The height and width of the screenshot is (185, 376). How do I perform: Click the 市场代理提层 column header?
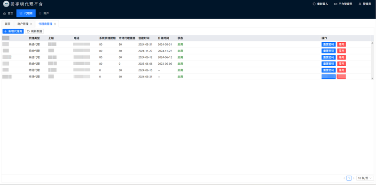tap(127, 38)
